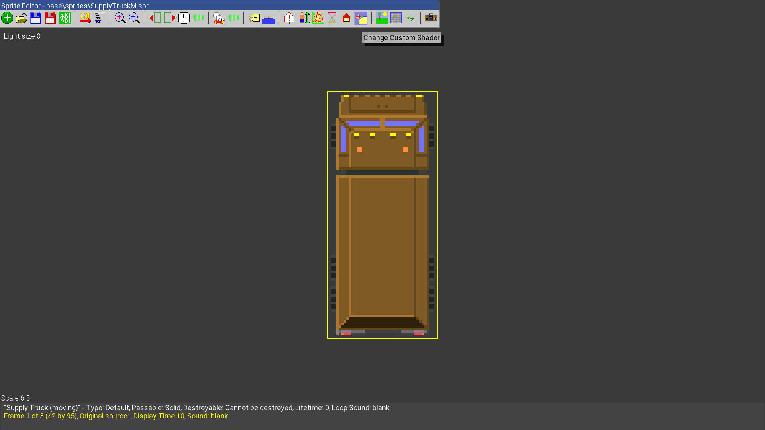Click the hourglass lifetime icon

coord(332,18)
